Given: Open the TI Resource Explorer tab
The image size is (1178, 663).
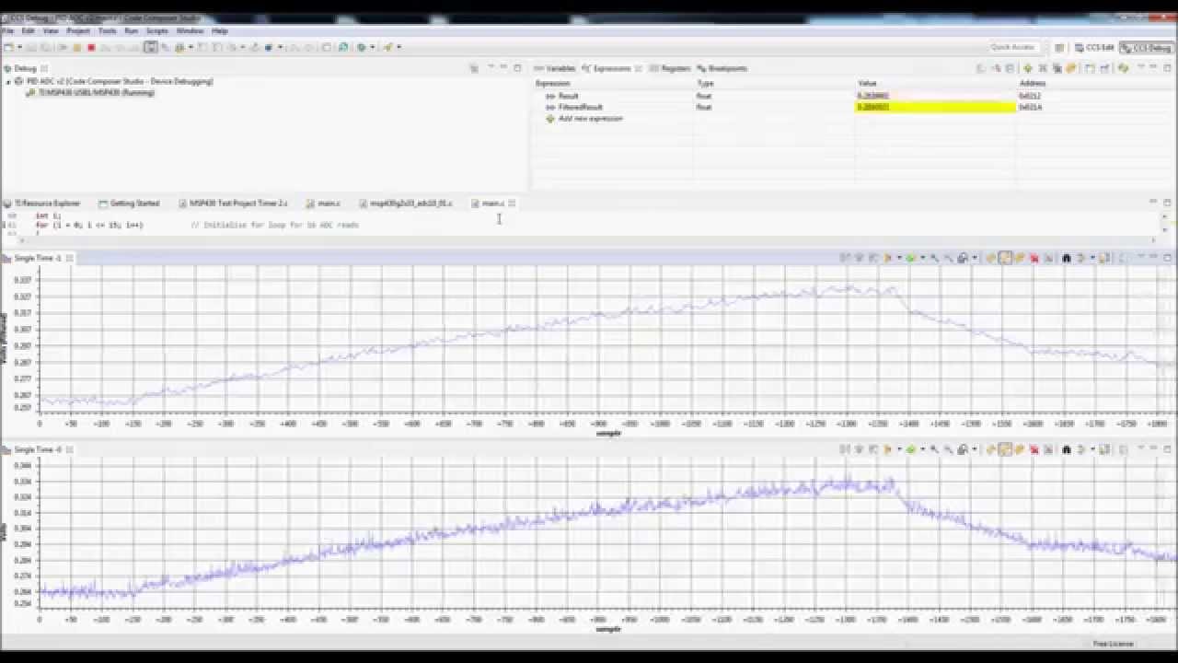Looking at the screenshot, I should click(42, 204).
